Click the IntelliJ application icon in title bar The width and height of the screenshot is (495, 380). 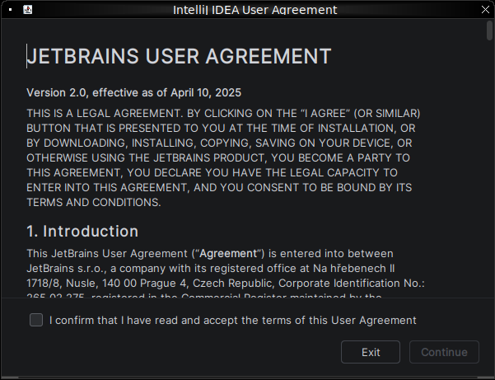click(28, 9)
